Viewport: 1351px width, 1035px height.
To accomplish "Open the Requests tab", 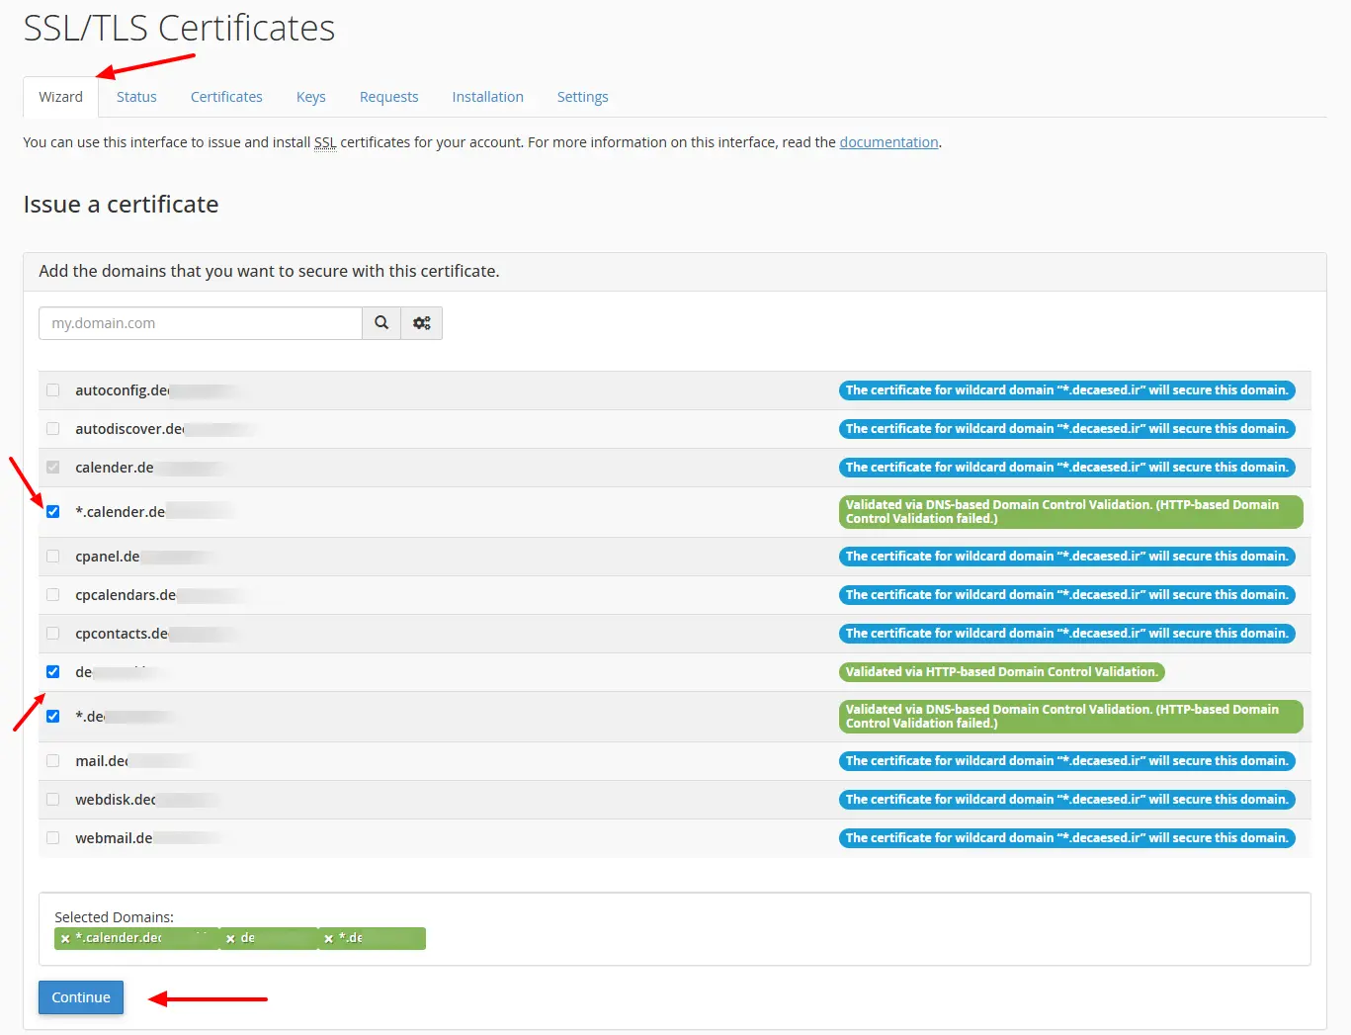I will 389,97.
